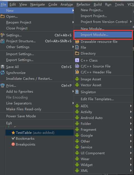This screenshot has width=134, height=175.
Task: Click the Drawable resource file icon
Action: point(77,42)
